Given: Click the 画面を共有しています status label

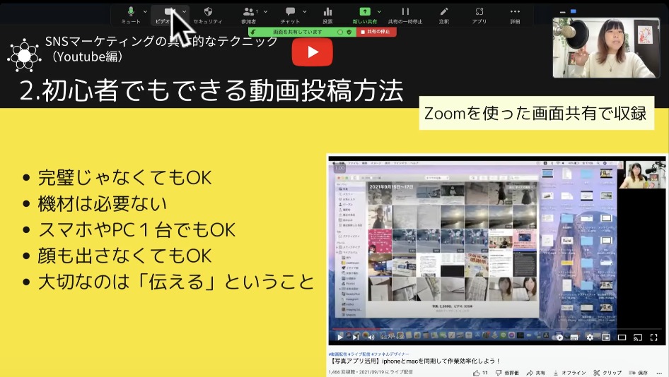Looking at the screenshot, I should coord(298,32).
